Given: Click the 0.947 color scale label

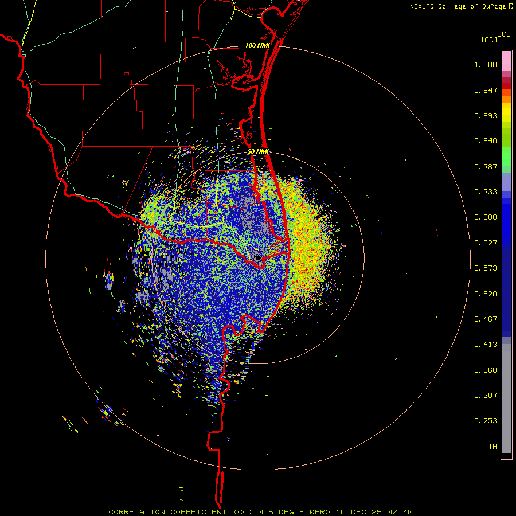Looking at the screenshot, I should pos(486,90).
